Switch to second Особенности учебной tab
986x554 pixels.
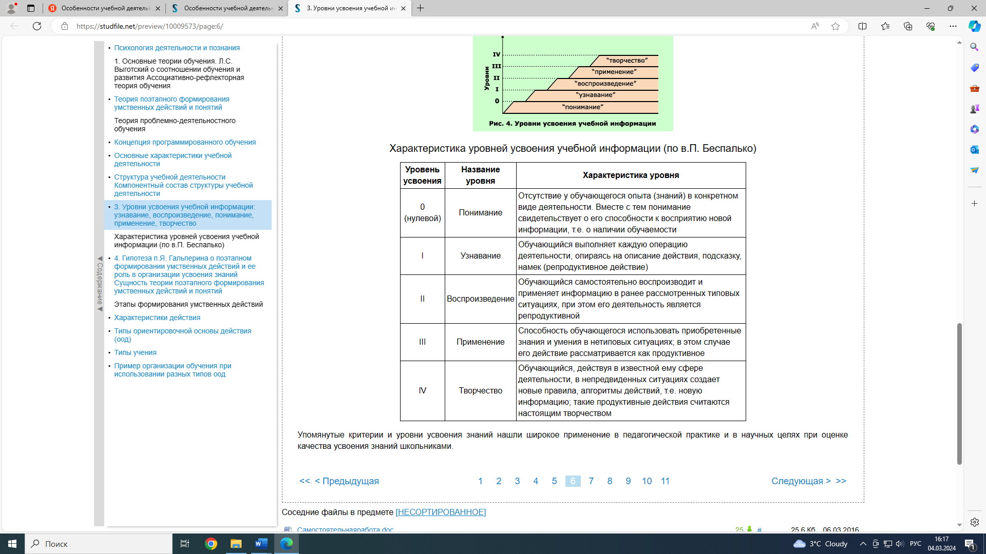(227, 8)
